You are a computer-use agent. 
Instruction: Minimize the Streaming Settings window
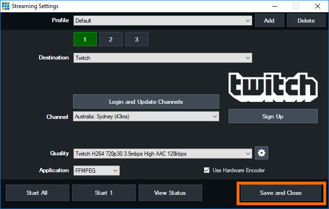[x=274, y=6]
